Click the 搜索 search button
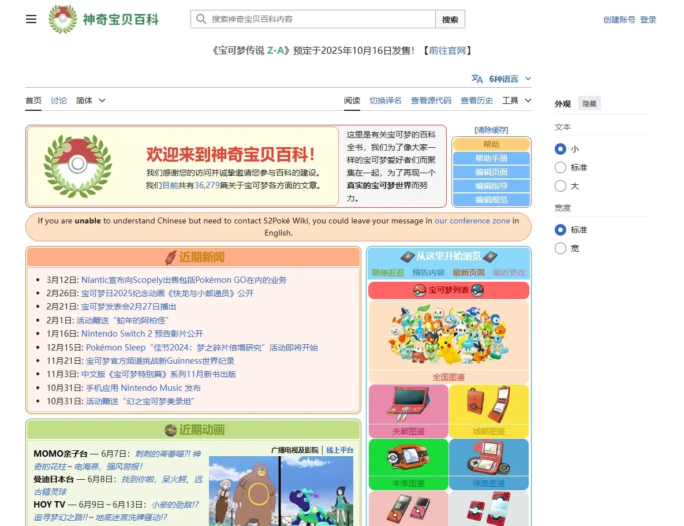 click(450, 19)
